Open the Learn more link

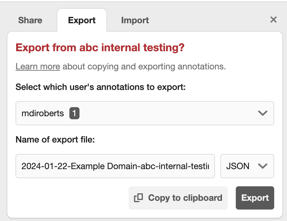[38, 66]
